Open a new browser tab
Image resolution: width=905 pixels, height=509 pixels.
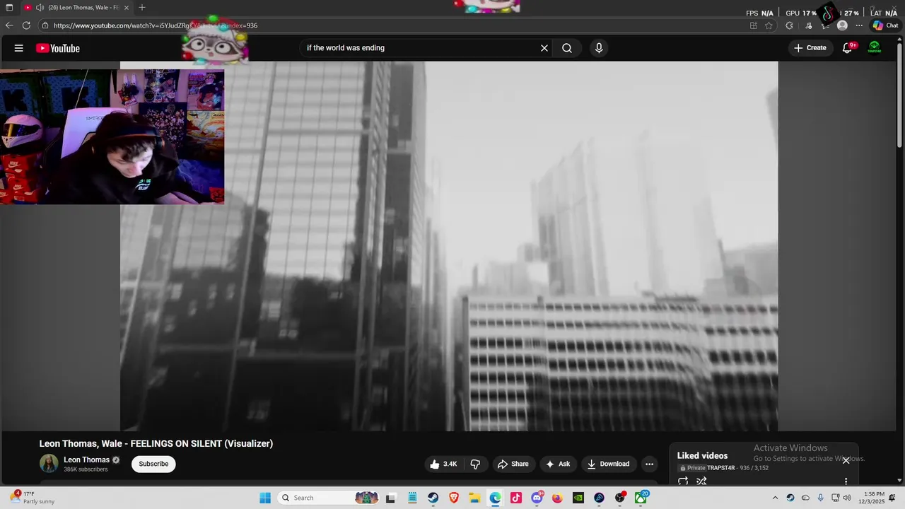pyautogui.click(x=142, y=8)
